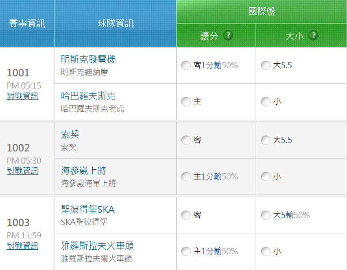
Task: Click the help icon beside 讓分
Action: (228, 35)
